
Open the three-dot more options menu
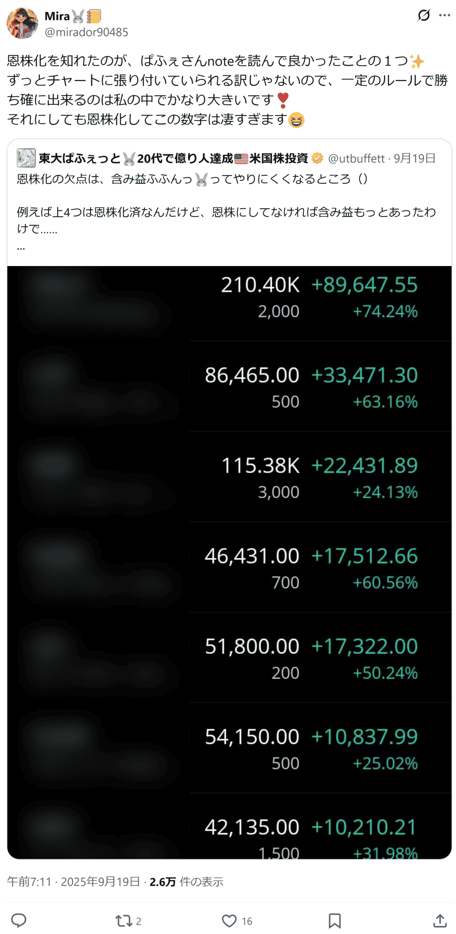(x=444, y=15)
